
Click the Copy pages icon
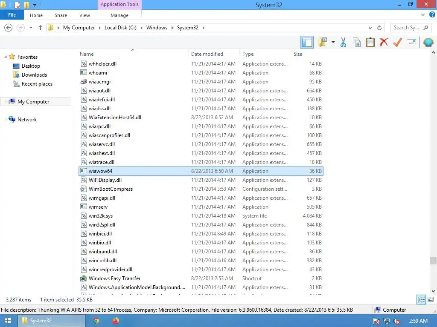pos(357,42)
